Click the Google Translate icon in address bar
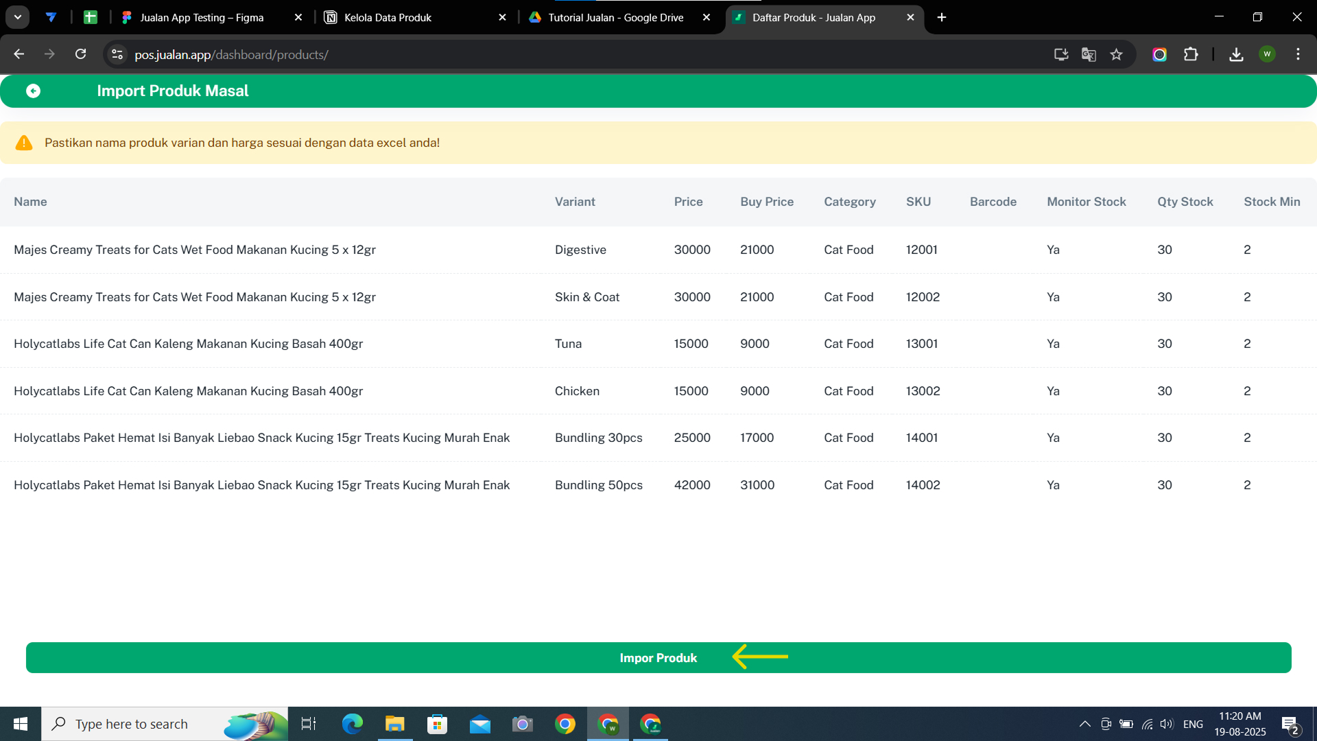The height and width of the screenshot is (741, 1317). [1089, 54]
